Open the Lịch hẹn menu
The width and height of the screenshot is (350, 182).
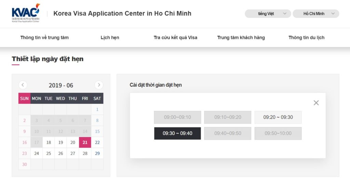(x=110, y=38)
